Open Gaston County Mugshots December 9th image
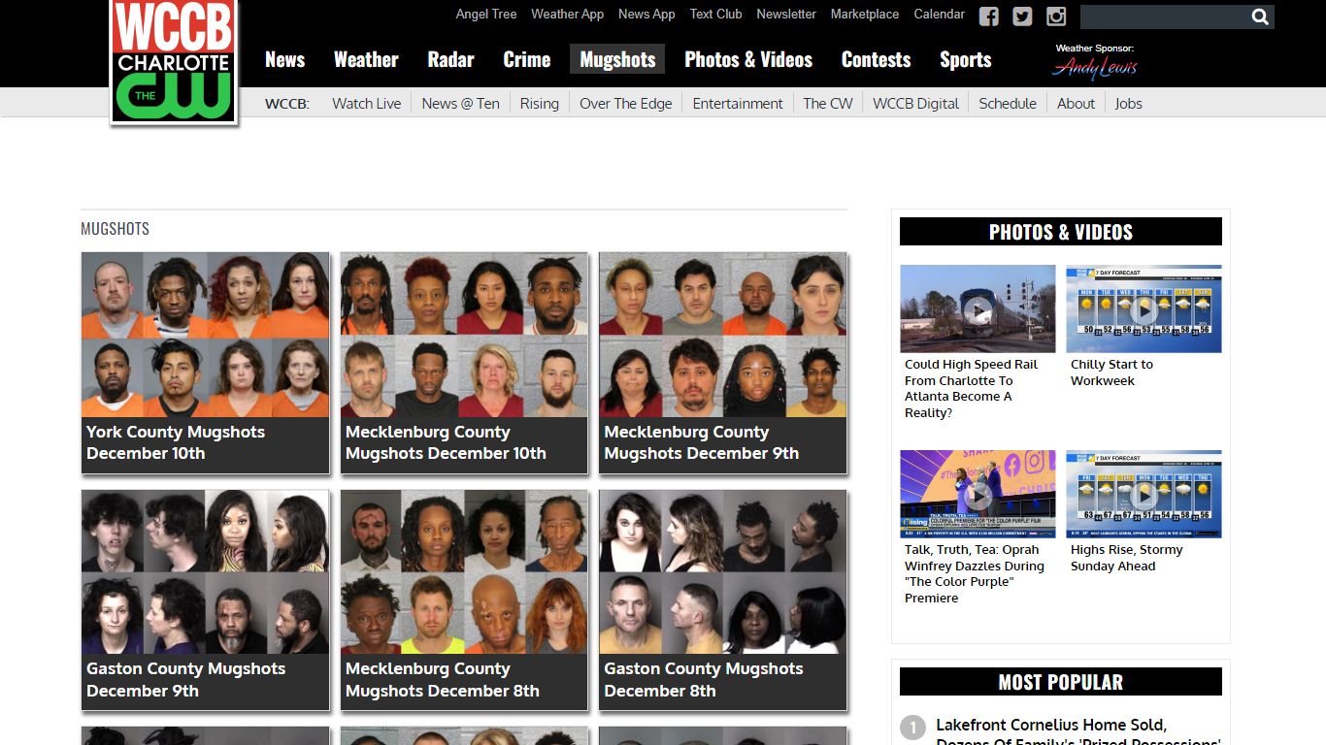Image resolution: width=1326 pixels, height=745 pixels. tap(206, 571)
